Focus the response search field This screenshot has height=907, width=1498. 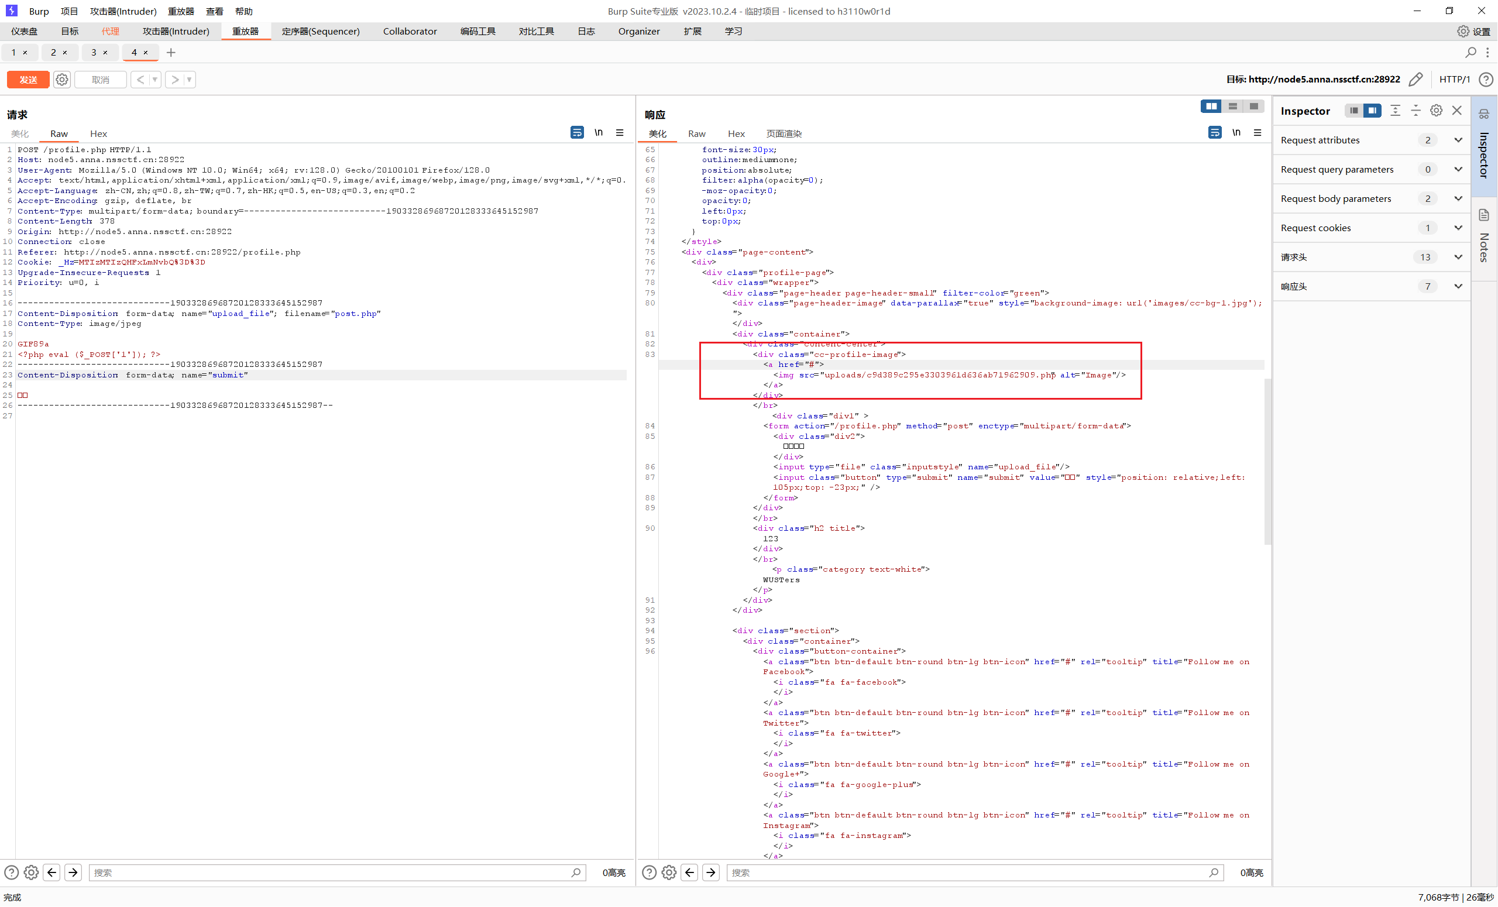pyautogui.click(x=974, y=873)
